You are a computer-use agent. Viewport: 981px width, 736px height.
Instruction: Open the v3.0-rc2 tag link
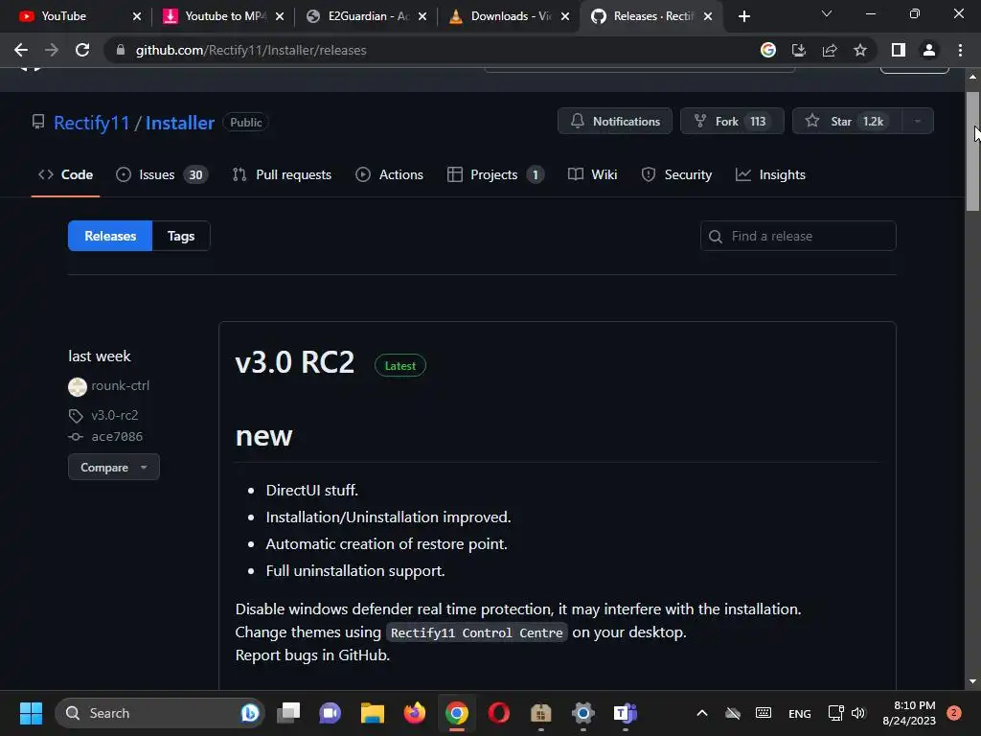pyautogui.click(x=115, y=415)
